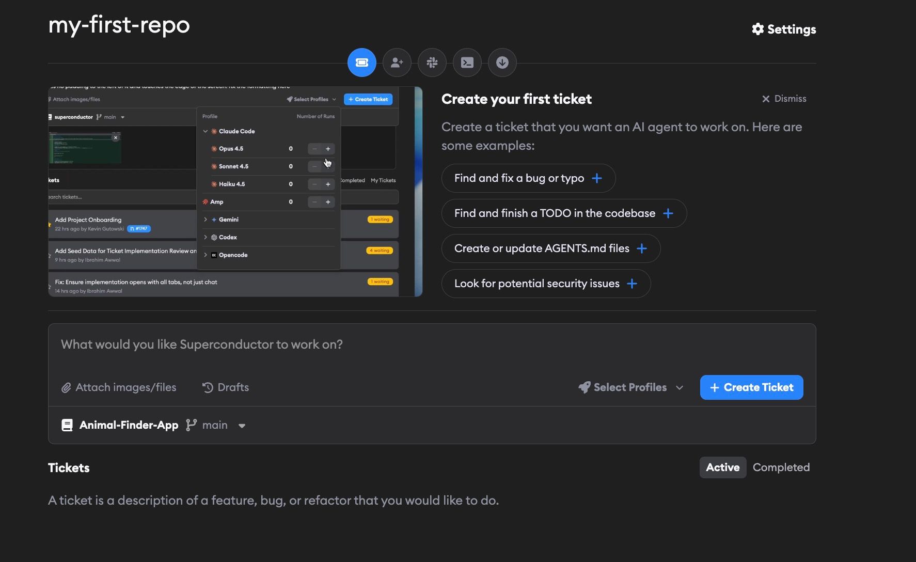Click the Animal-Finder-App repository book icon

[x=67, y=425]
